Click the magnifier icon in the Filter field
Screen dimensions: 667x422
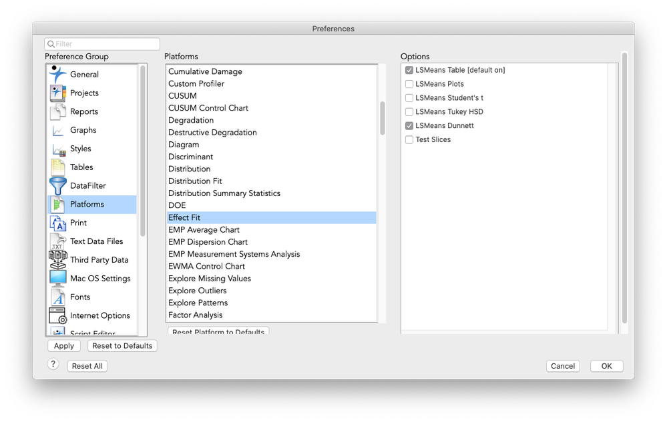(x=51, y=44)
